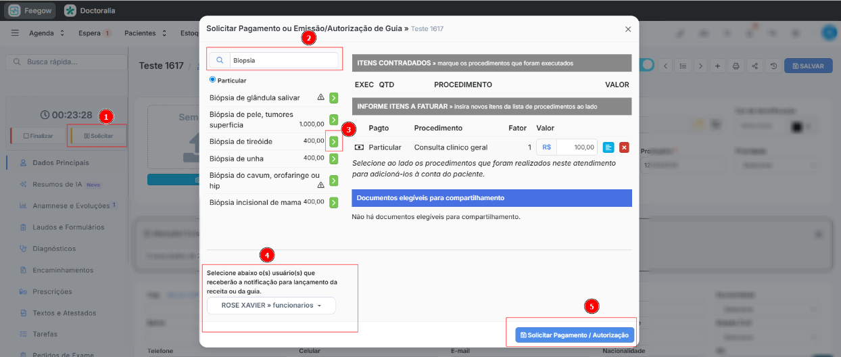The height and width of the screenshot is (357, 841).
Task: Click warning triangle under Biópsia do cavum
Action: coord(321,185)
